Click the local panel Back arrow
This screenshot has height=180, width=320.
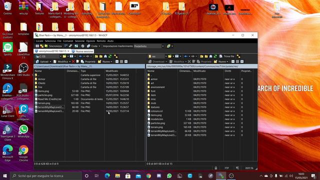tap(80, 56)
